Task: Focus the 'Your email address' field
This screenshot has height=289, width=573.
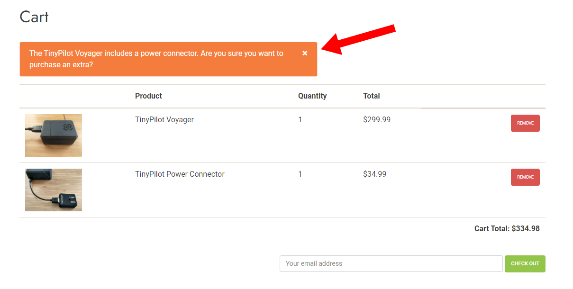Action: point(391,264)
